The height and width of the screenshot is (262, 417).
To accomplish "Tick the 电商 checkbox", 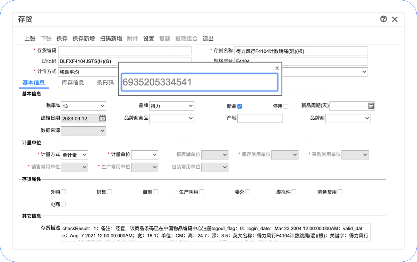I will click(x=63, y=204).
